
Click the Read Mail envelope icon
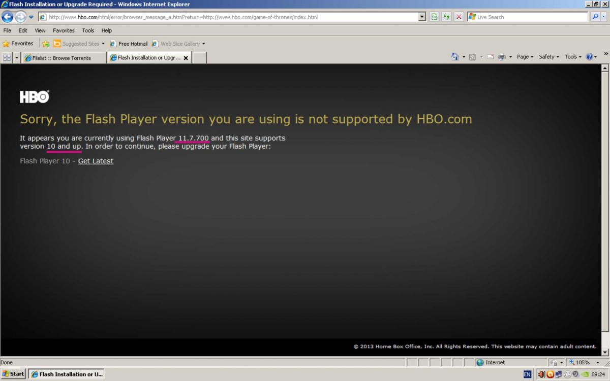click(491, 57)
